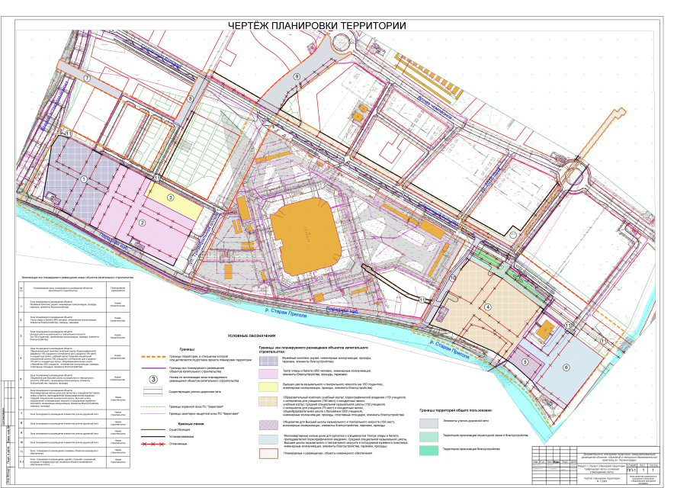Select circled zone number 2 on the pink area

tap(142, 223)
